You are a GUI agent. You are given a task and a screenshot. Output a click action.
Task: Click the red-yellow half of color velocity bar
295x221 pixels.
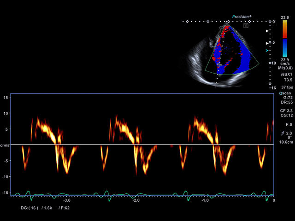tap(285, 29)
